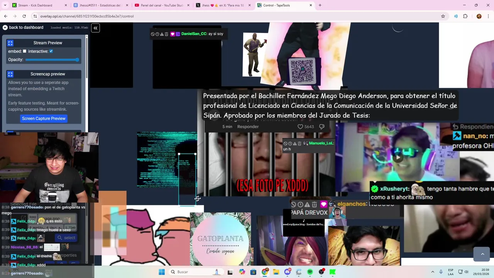Delete Manuelo_LoL message with trash icon
Image resolution: width=494 pixels, height=278 pixels.
(299, 144)
